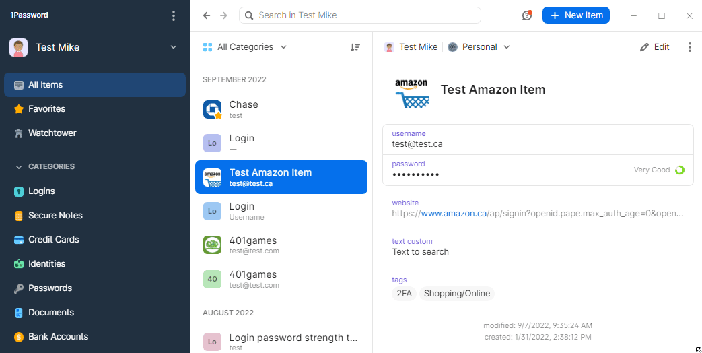
Task: Click the 'Text to search' custom field
Action: [x=421, y=252]
